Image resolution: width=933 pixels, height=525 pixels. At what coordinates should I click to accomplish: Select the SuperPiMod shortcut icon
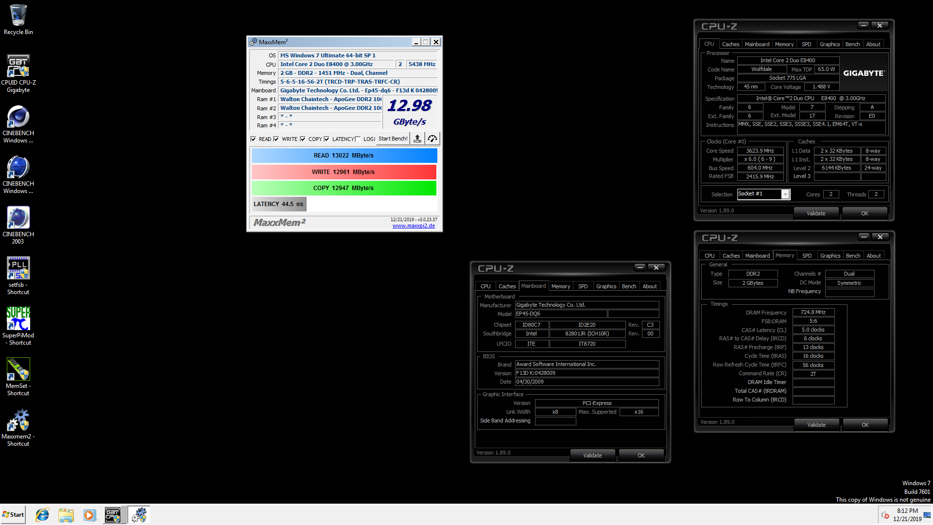coord(18,326)
